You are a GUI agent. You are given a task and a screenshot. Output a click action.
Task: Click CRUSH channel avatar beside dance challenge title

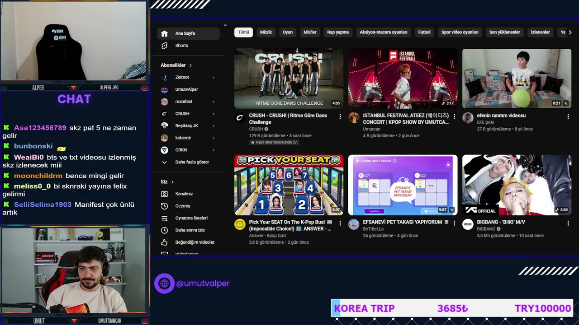pos(240,118)
